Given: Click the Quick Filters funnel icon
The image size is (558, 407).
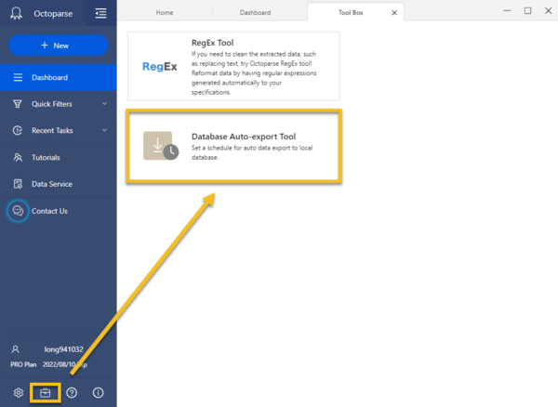Looking at the screenshot, I should (18, 104).
